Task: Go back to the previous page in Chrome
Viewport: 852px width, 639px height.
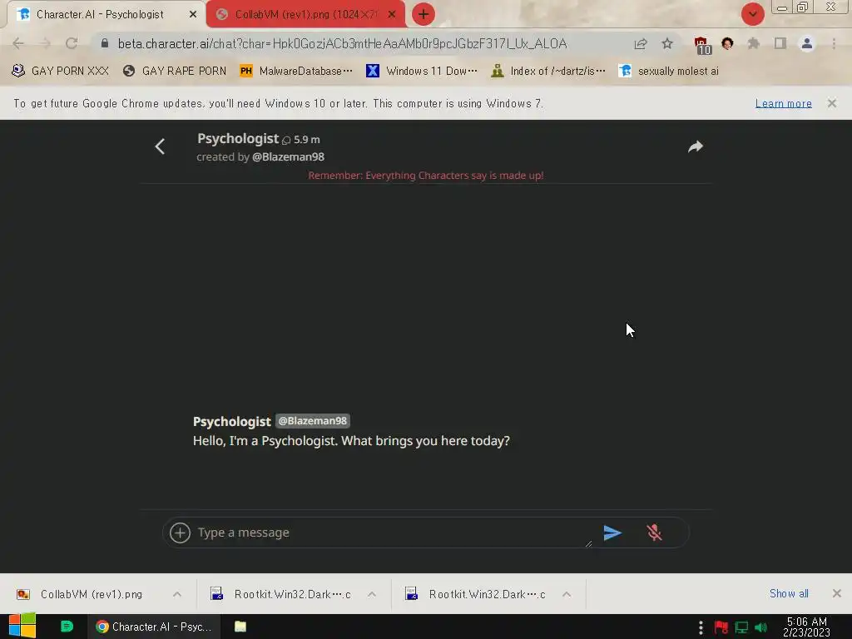Action: 18,43
